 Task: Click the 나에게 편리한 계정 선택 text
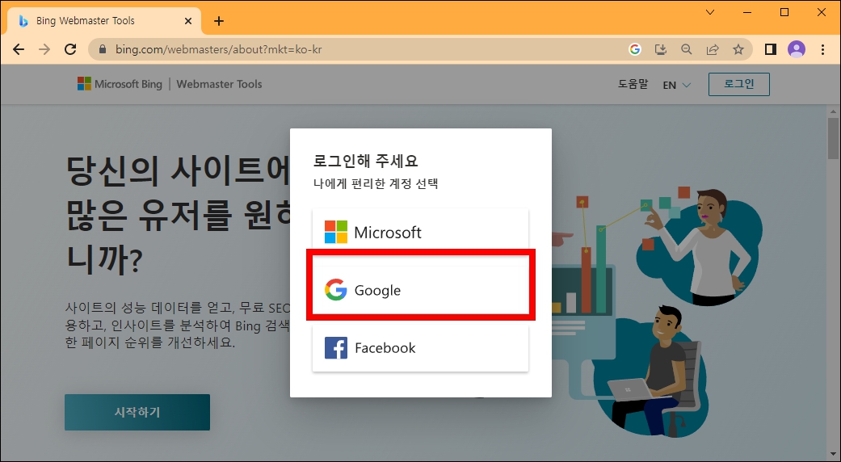tap(376, 184)
